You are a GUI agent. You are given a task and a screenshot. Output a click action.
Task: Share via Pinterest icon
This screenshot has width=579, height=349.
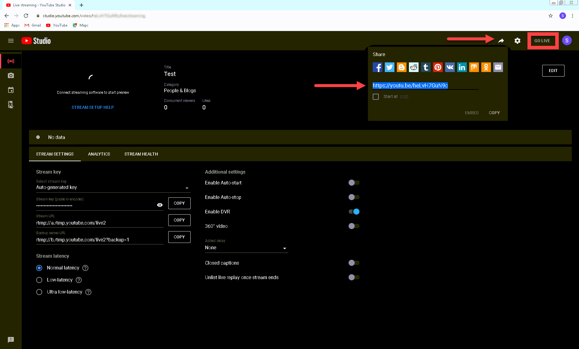click(x=438, y=67)
